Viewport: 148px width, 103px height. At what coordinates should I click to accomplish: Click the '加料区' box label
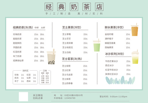pyautogui.click(x=25, y=71)
